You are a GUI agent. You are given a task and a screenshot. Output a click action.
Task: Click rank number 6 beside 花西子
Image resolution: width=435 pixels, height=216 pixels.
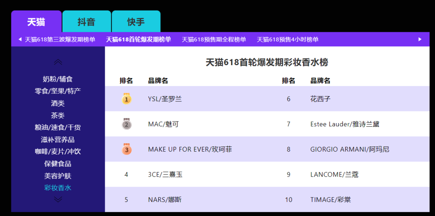click(288, 99)
